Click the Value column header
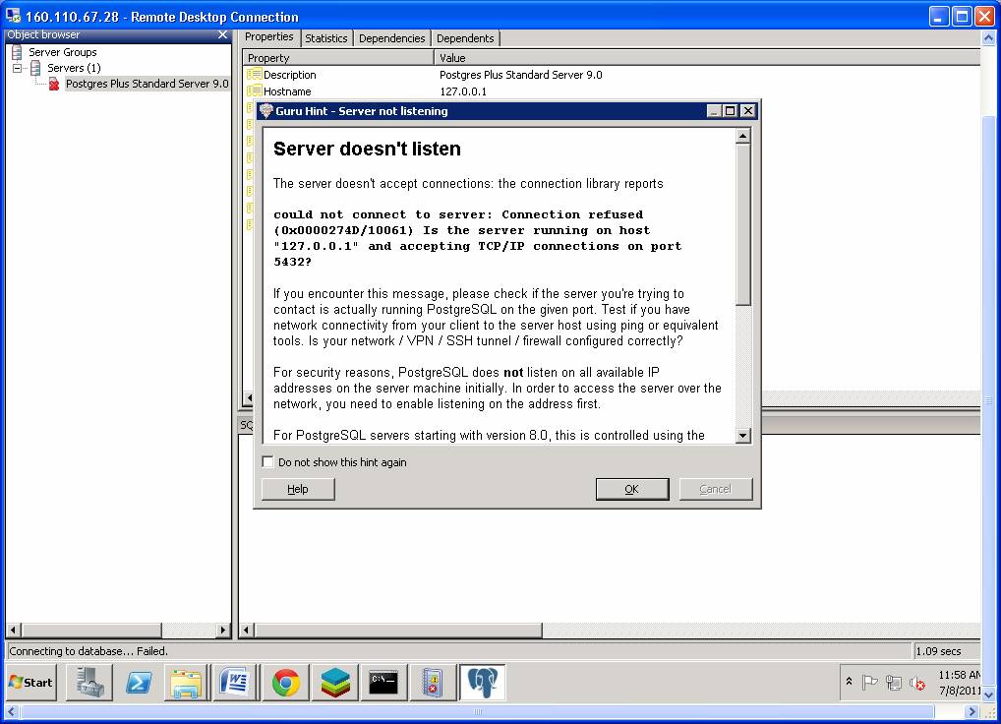1001x724 pixels. [x=707, y=57]
